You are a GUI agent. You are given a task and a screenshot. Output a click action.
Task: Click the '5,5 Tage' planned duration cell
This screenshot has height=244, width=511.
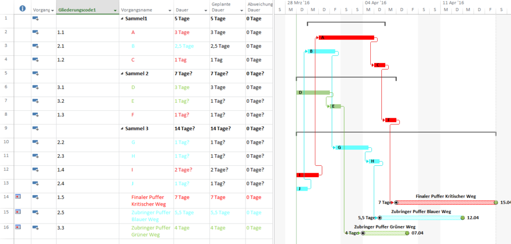228,216
